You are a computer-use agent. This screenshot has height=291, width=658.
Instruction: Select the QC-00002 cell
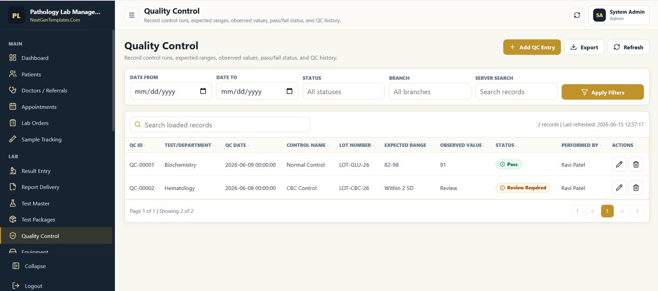[x=142, y=188]
